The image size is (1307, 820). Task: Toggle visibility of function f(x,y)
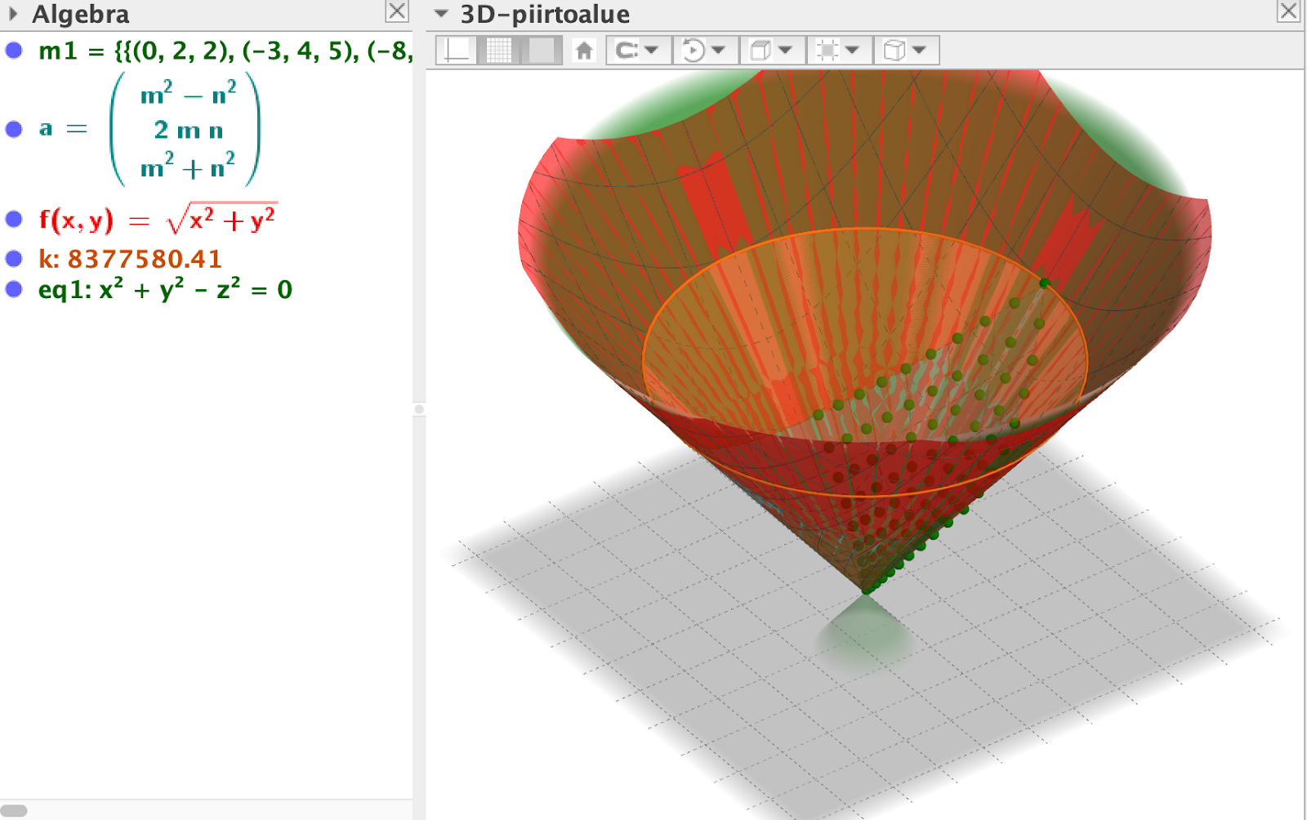point(14,219)
